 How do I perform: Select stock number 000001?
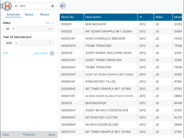click(x=66, y=24)
